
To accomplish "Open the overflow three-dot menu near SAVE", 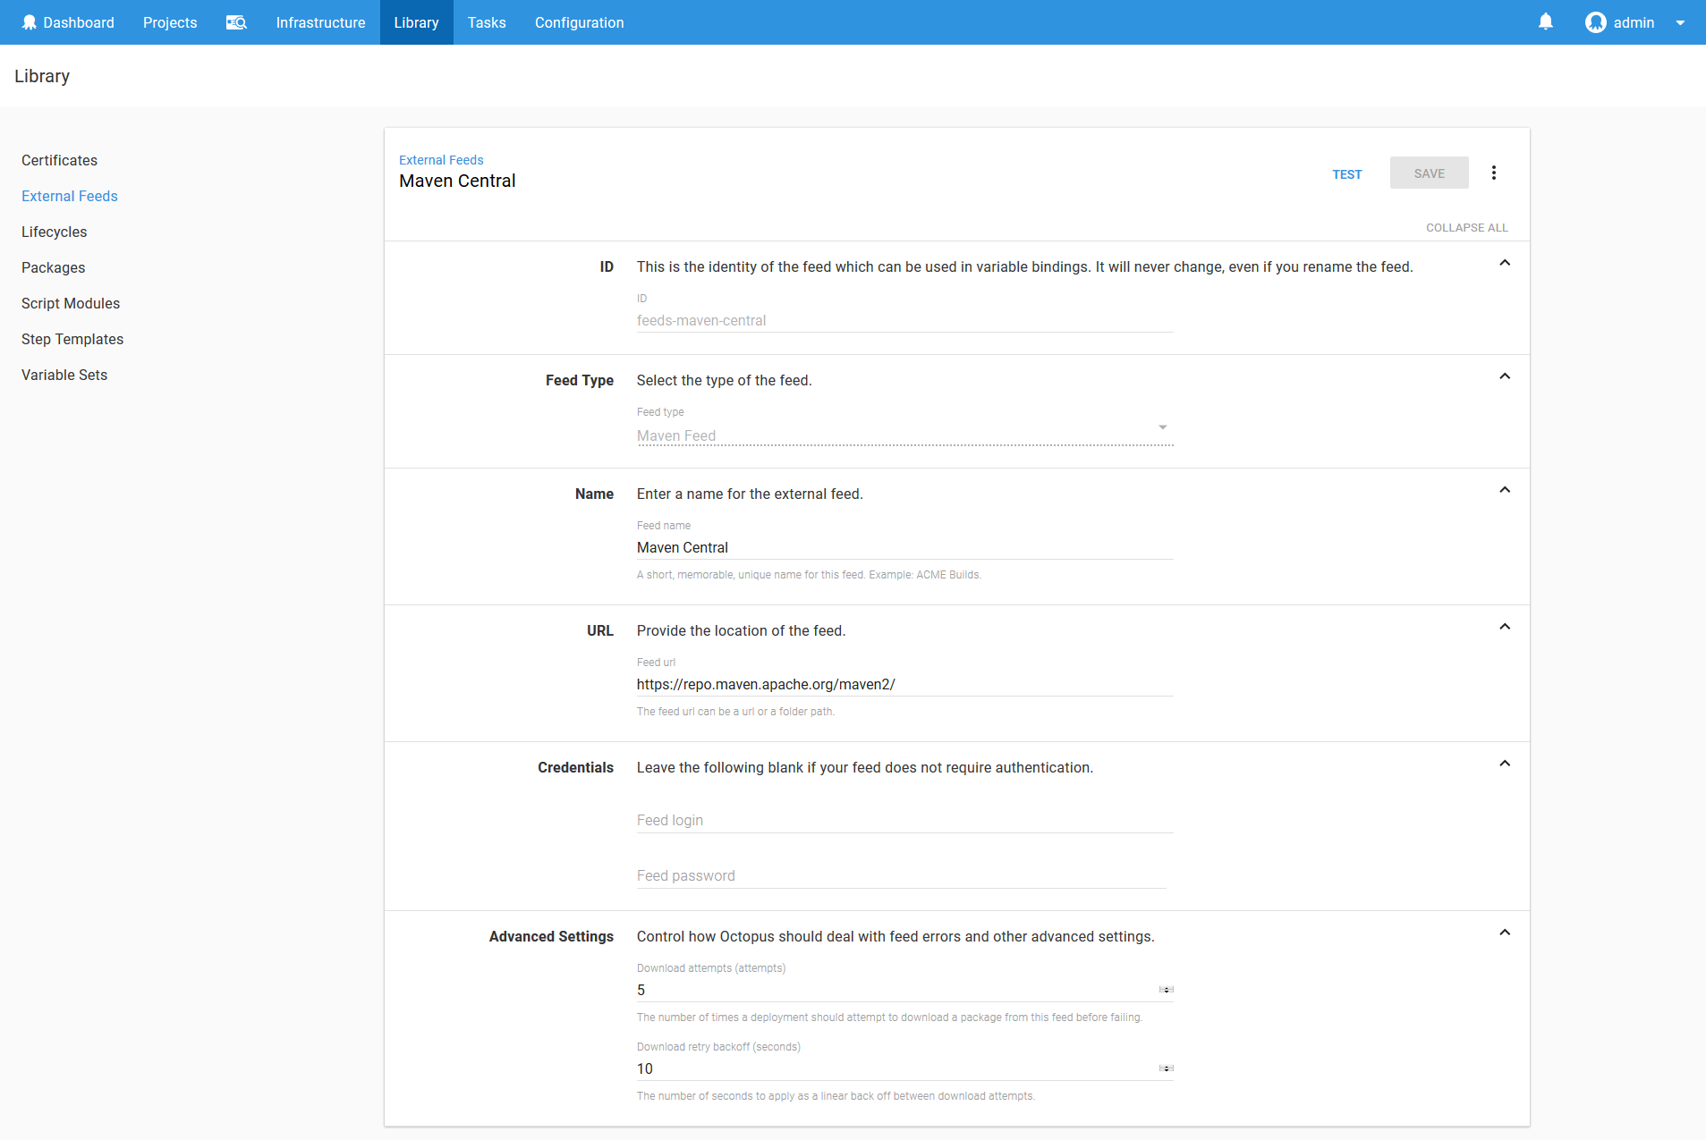I will (1492, 173).
